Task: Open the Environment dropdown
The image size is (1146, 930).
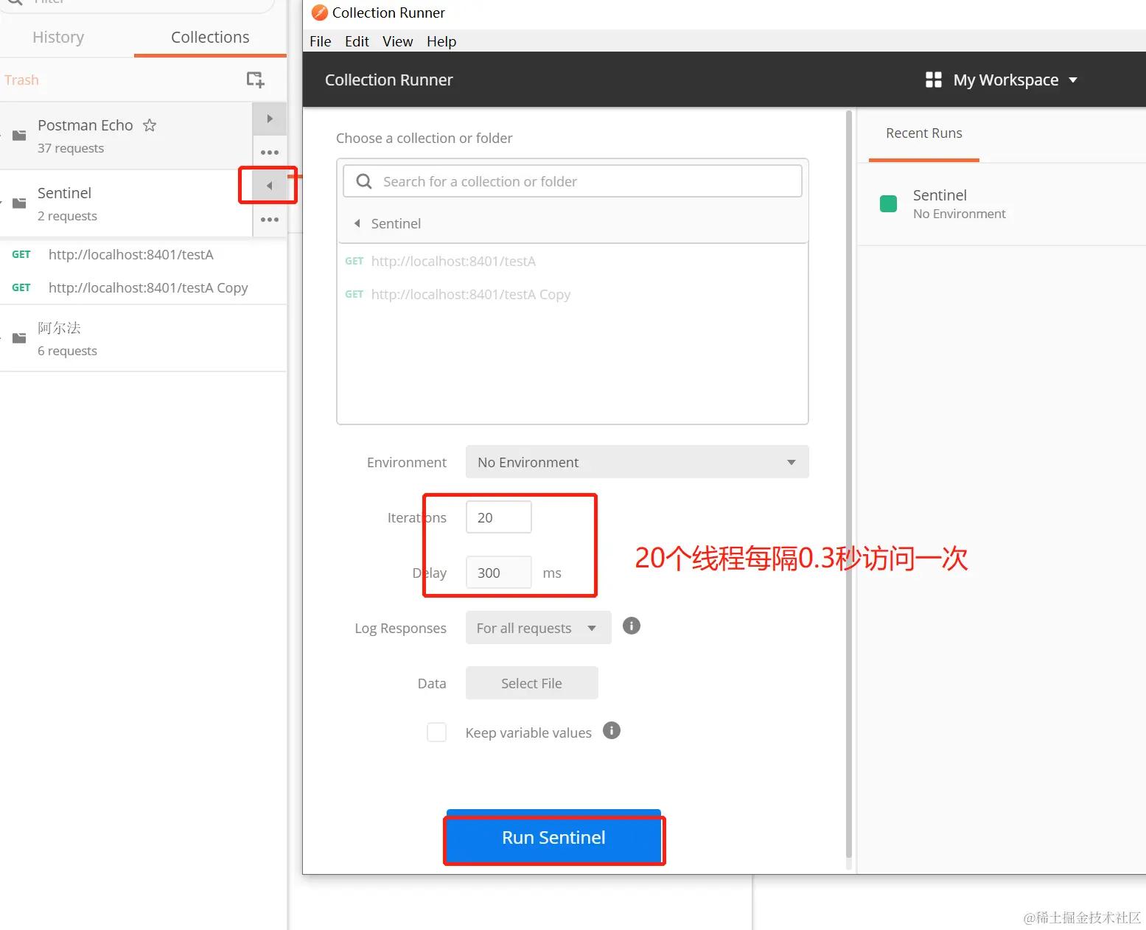Action: [x=637, y=462]
